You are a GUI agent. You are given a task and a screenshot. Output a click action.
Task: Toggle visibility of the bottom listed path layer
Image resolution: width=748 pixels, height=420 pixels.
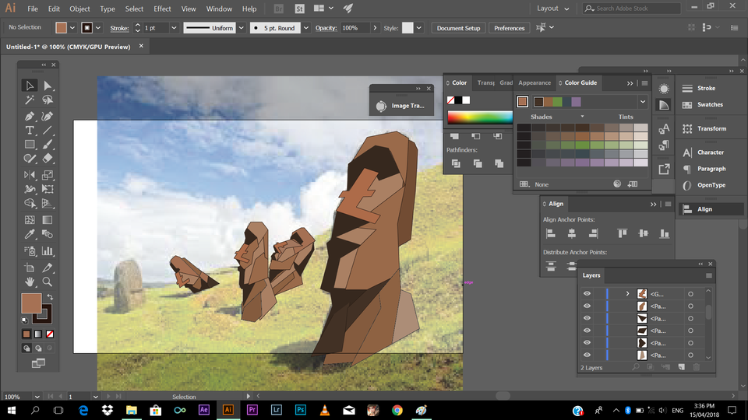587,355
